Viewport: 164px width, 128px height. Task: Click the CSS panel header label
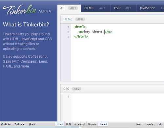pos(66,89)
